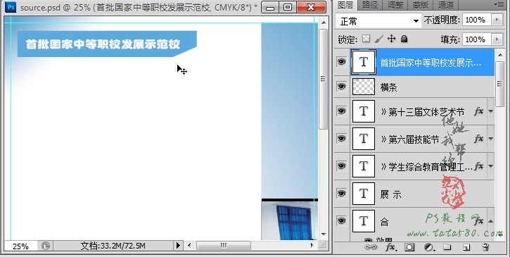Select the 》第六届技能节 layer name
Image resolution: width=510 pixels, height=257 pixels.
(x=409, y=139)
